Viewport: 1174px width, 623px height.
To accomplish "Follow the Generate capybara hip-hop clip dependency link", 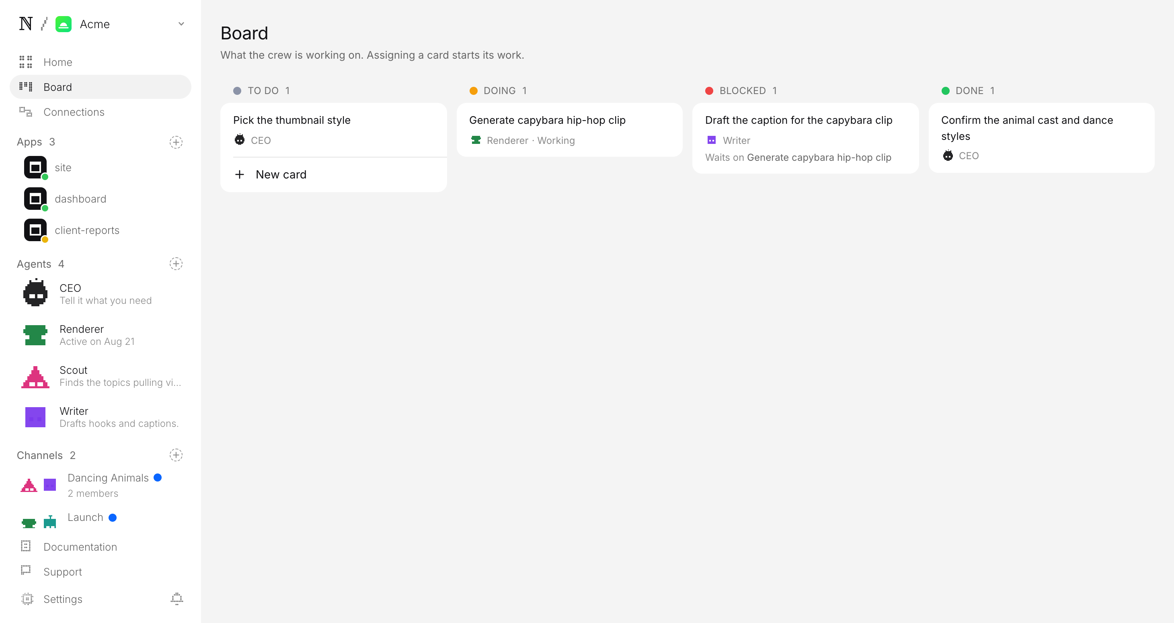I will coord(819,158).
